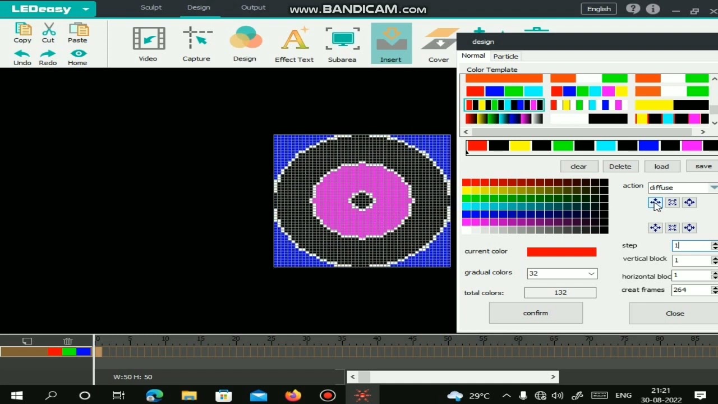This screenshot has width=718, height=404.
Task: Switch to the Sculpt tab
Action: tap(151, 7)
